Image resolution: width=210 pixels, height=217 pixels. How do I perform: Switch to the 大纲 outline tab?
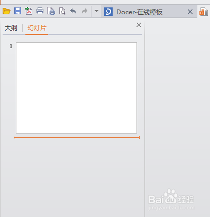(11, 28)
